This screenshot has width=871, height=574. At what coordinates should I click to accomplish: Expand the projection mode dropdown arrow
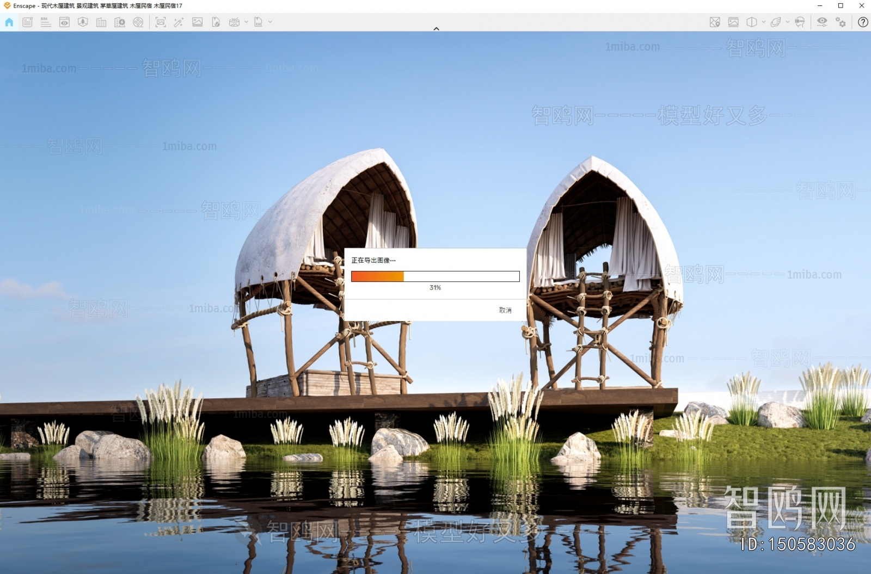pos(763,22)
